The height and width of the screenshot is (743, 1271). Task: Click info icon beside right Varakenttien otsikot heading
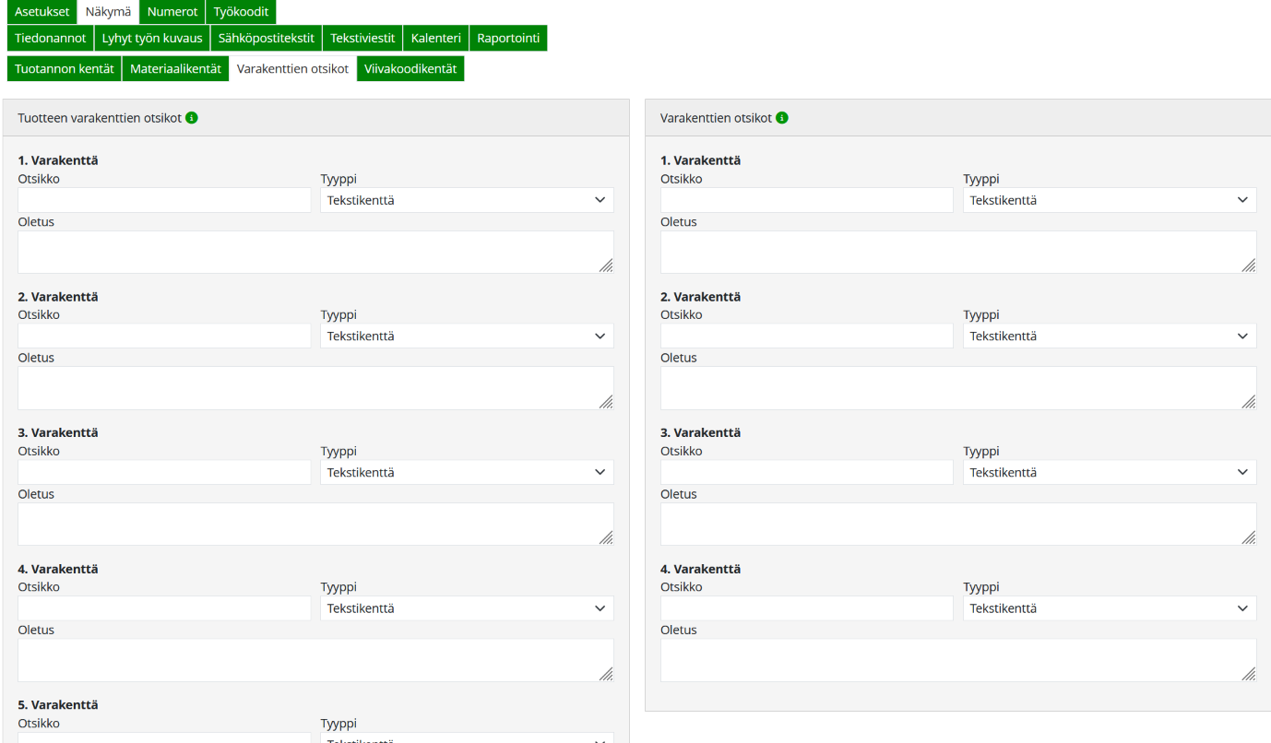[x=782, y=118]
